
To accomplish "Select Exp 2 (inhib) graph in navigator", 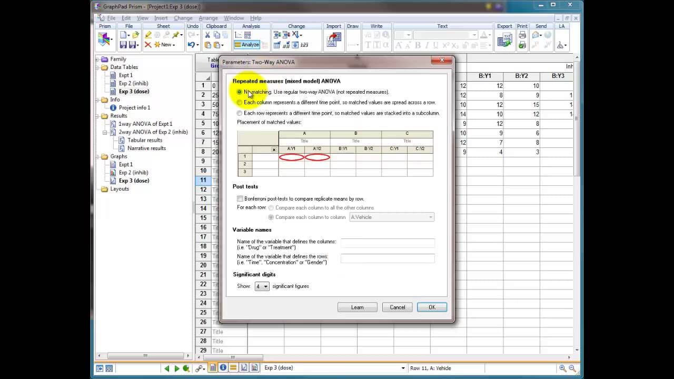I will click(x=133, y=172).
